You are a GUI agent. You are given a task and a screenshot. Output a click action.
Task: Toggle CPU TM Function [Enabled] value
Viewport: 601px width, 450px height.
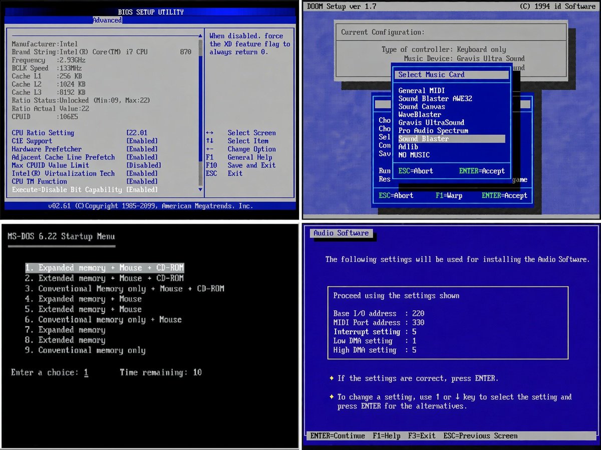[142, 181]
